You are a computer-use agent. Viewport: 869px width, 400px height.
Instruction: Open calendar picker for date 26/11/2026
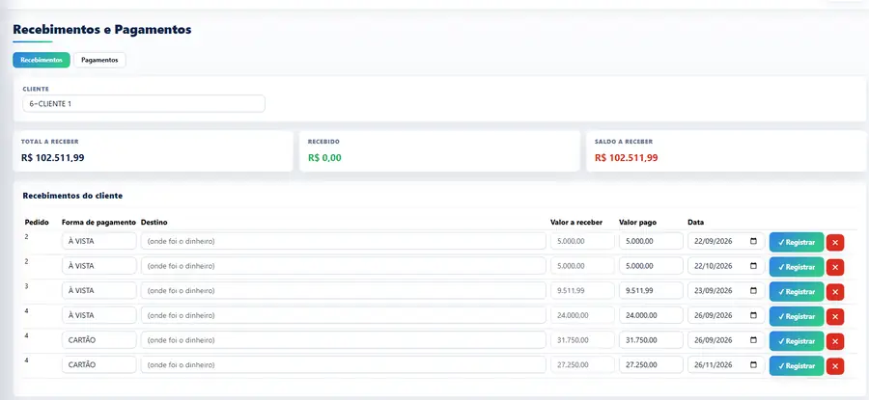(753, 364)
